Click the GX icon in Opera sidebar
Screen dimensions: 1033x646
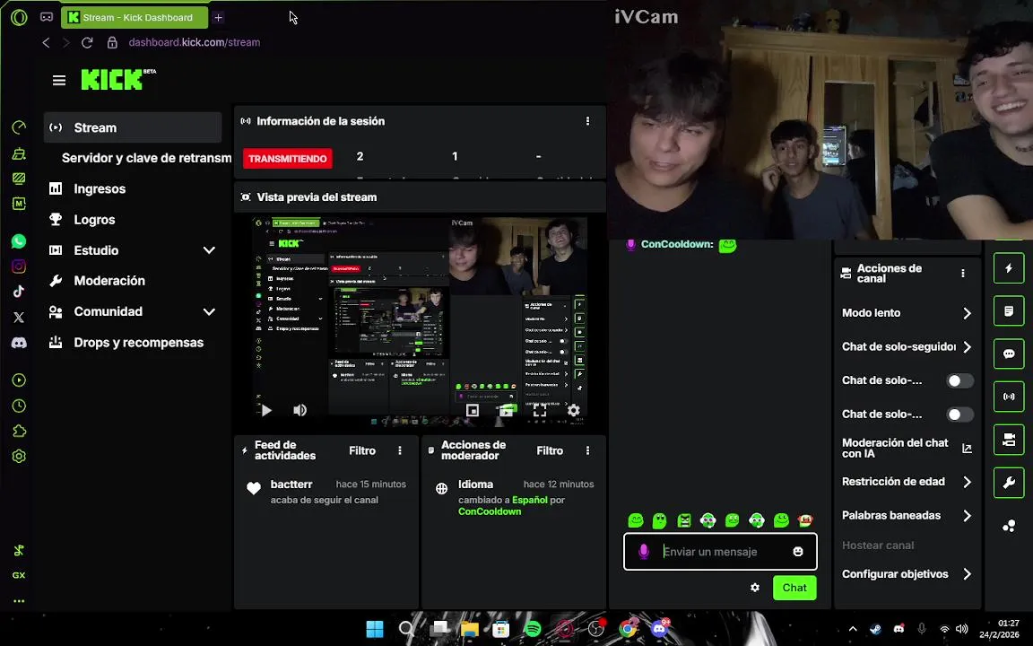(x=19, y=575)
